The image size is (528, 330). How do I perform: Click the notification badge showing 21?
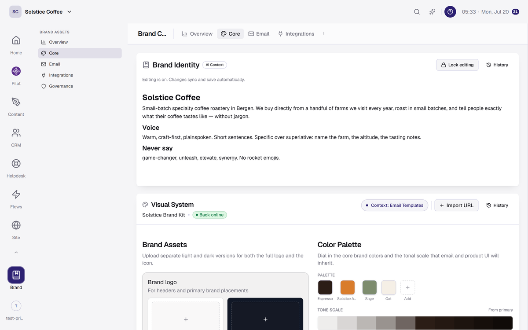[515, 12]
